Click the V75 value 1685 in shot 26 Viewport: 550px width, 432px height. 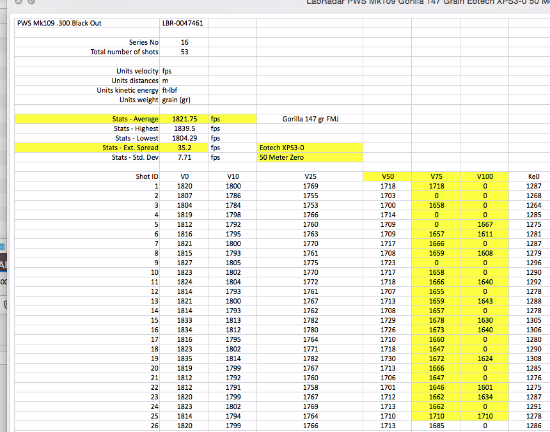point(436,426)
